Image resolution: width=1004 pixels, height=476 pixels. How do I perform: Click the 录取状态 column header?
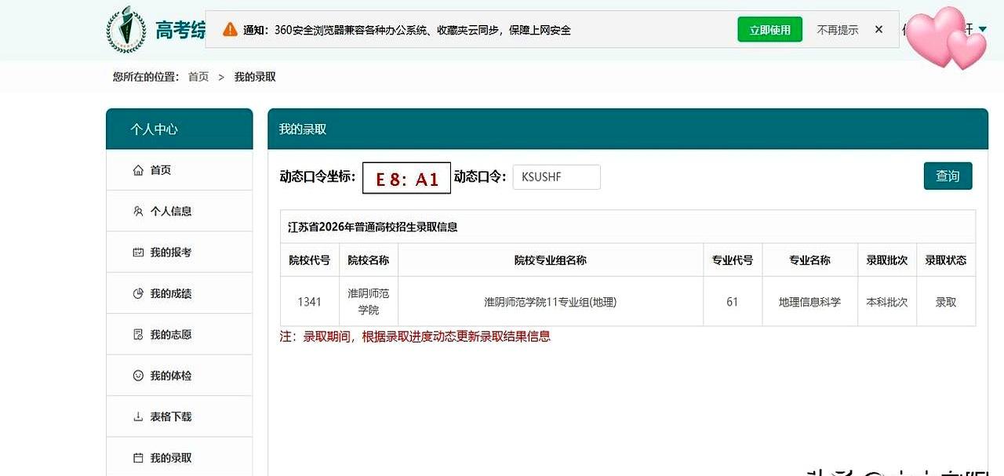pos(946,260)
